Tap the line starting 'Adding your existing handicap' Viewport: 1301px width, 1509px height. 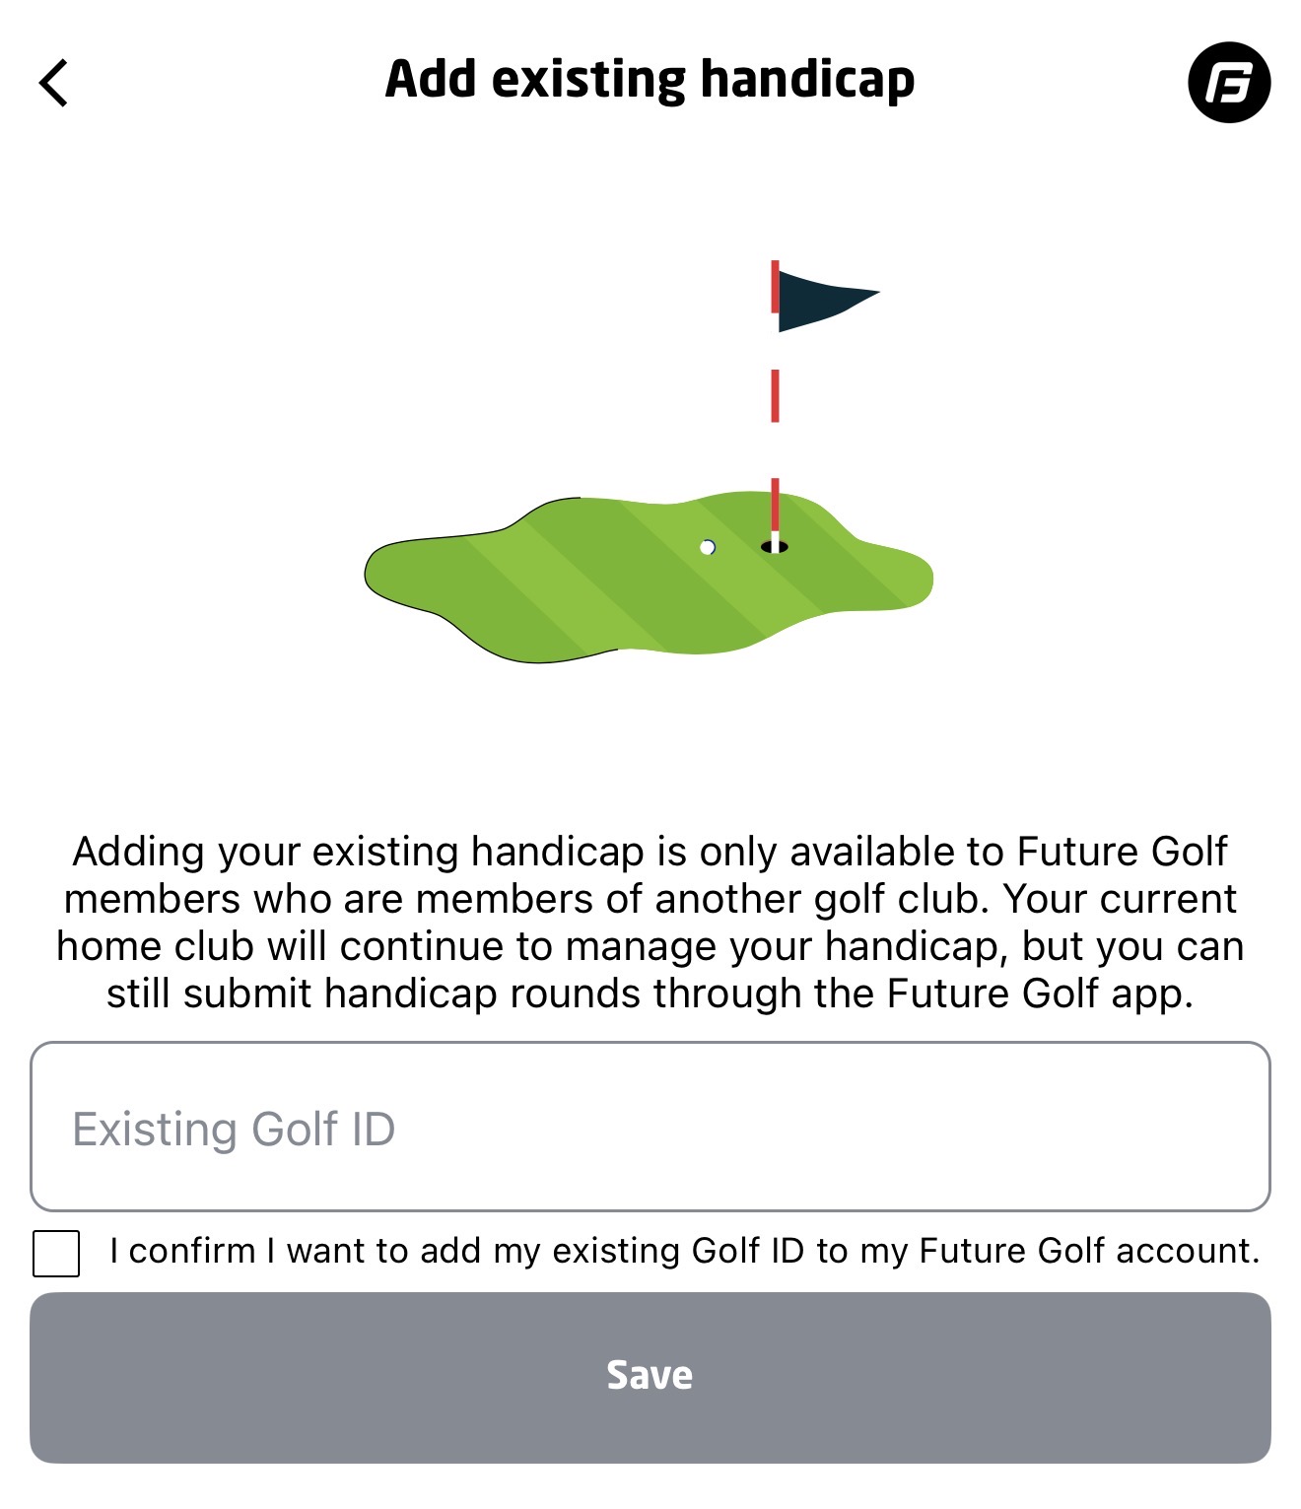point(650,852)
